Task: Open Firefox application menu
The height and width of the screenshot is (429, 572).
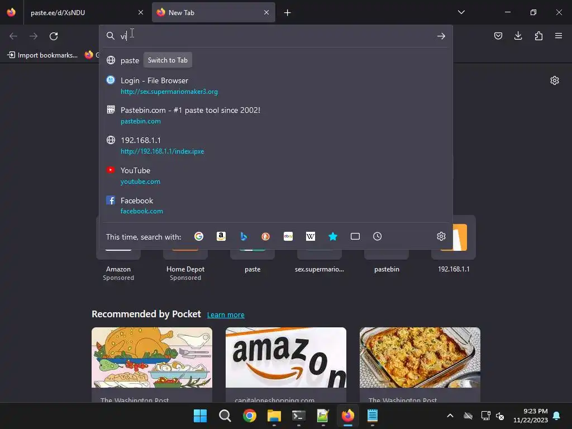Action: click(559, 36)
